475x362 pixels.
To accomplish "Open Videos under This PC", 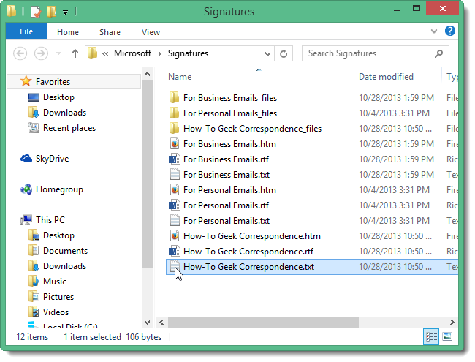I will tap(56, 312).
